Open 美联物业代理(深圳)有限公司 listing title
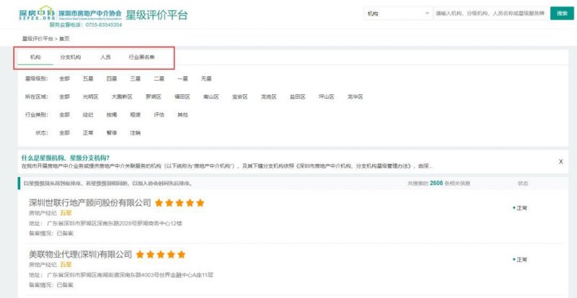577x298 pixels. [80, 254]
